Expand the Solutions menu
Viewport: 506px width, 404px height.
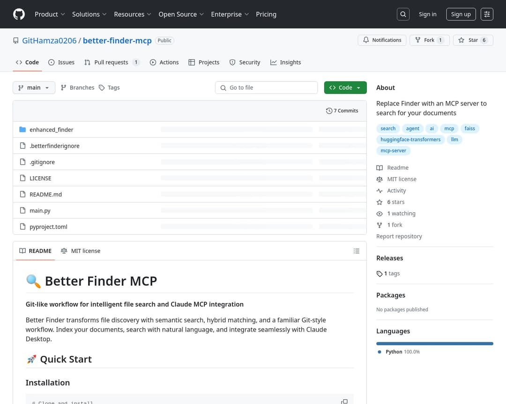89,14
